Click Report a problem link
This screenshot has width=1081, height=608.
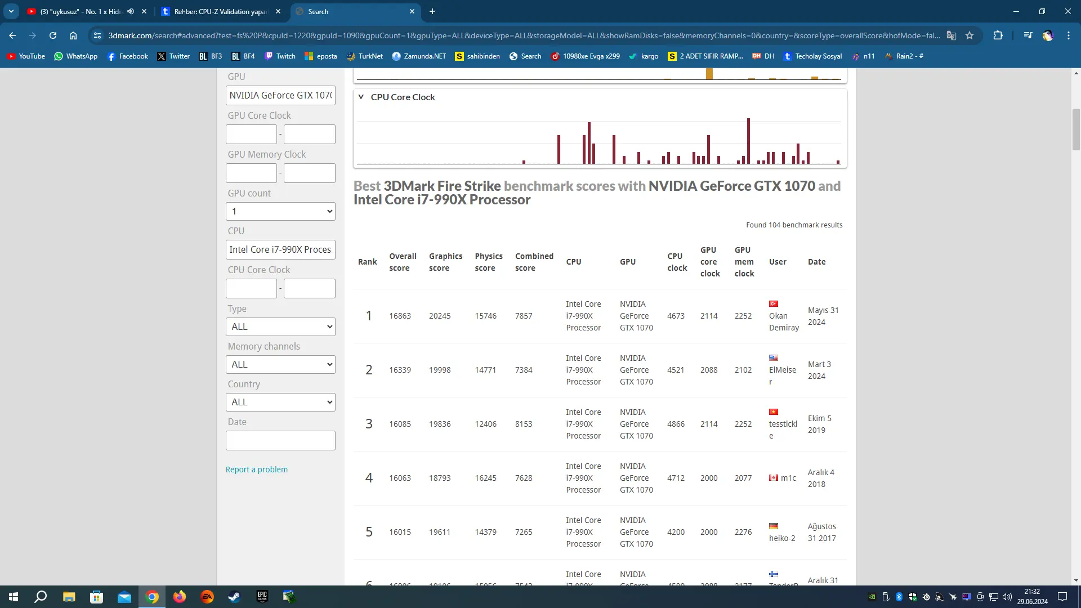257,470
